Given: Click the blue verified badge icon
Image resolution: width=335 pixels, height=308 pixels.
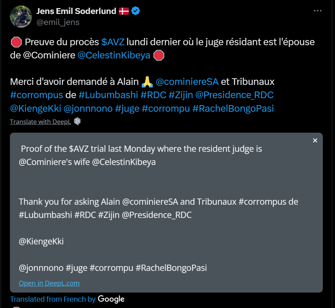Looking at the screenshot, I should click(135, 11).
